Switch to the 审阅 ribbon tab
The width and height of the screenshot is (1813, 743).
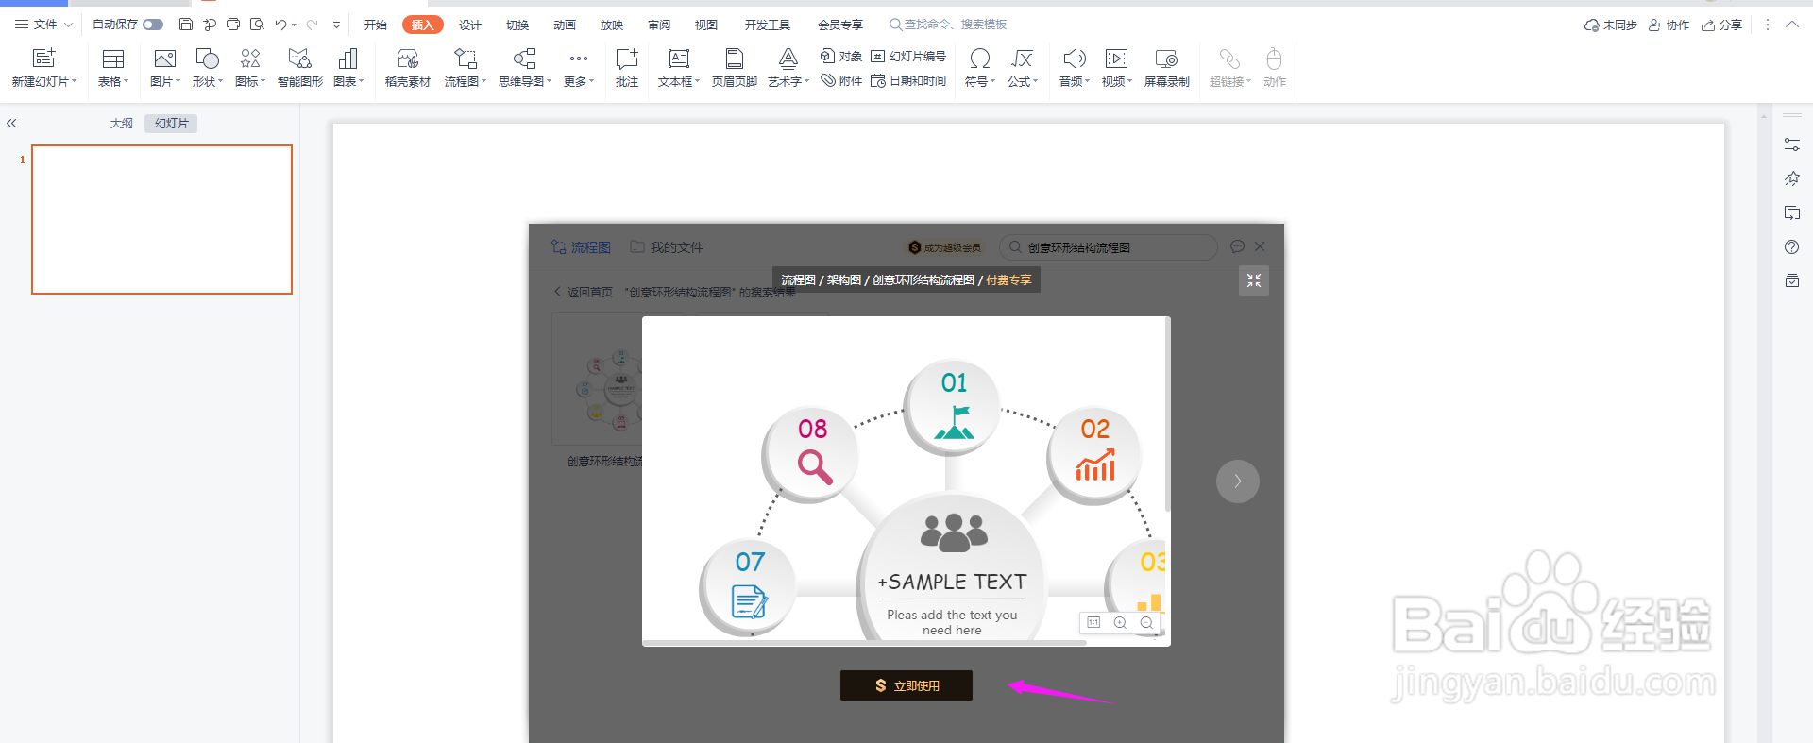pyautogui.click(x=659, y=25)
